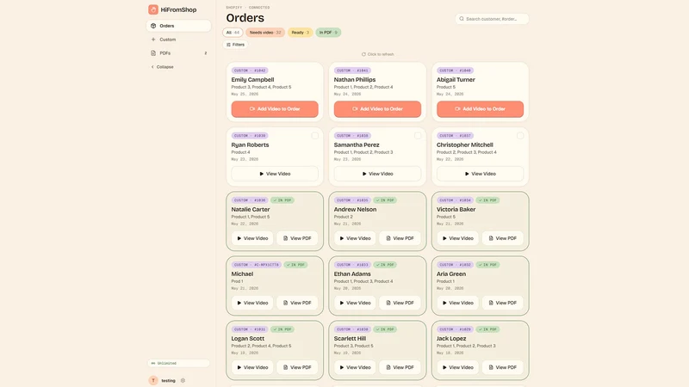Click the customer name Abigail Turner

[x=456, y=80]
